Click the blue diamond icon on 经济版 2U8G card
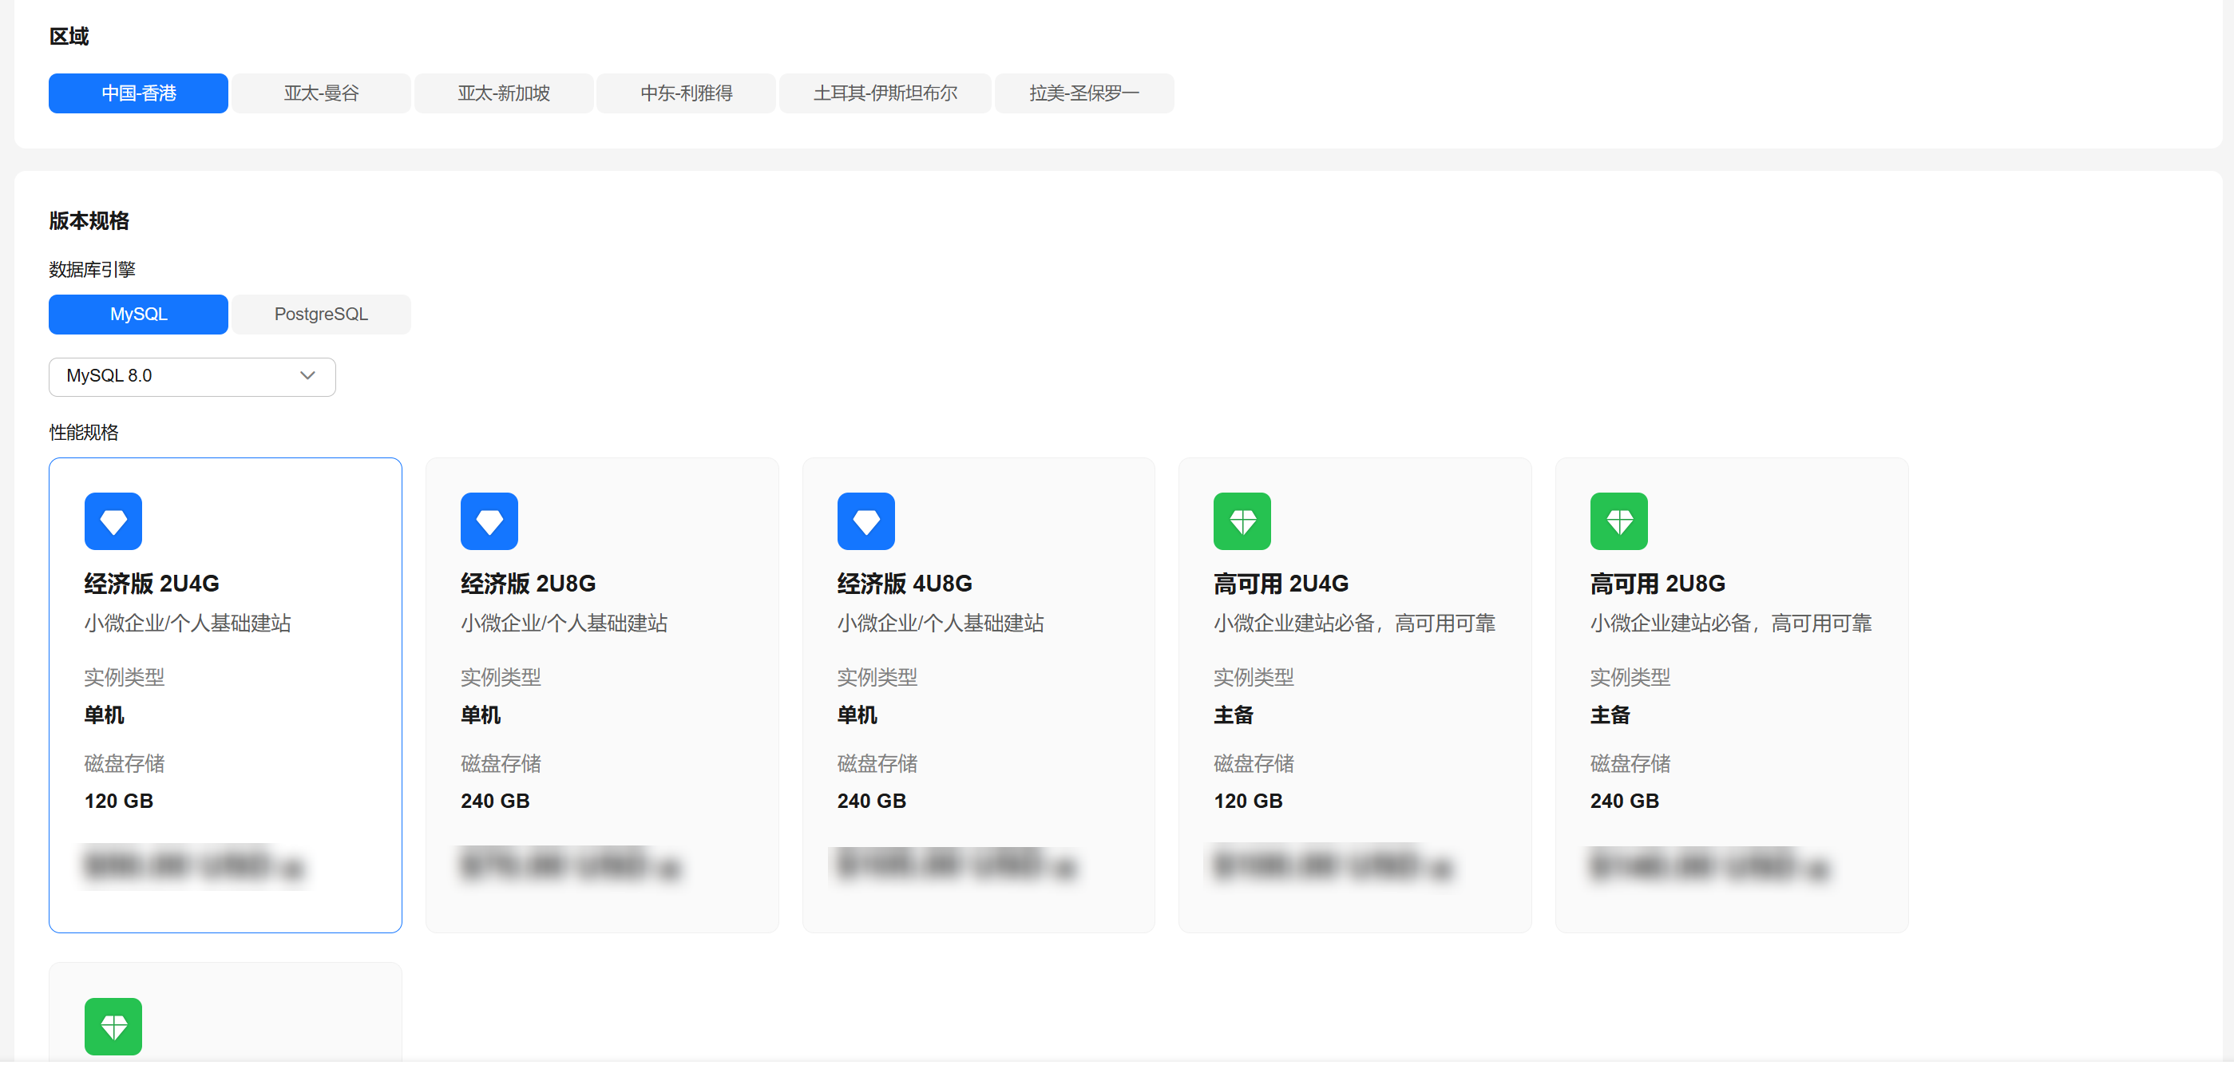 tap(489, 522)
